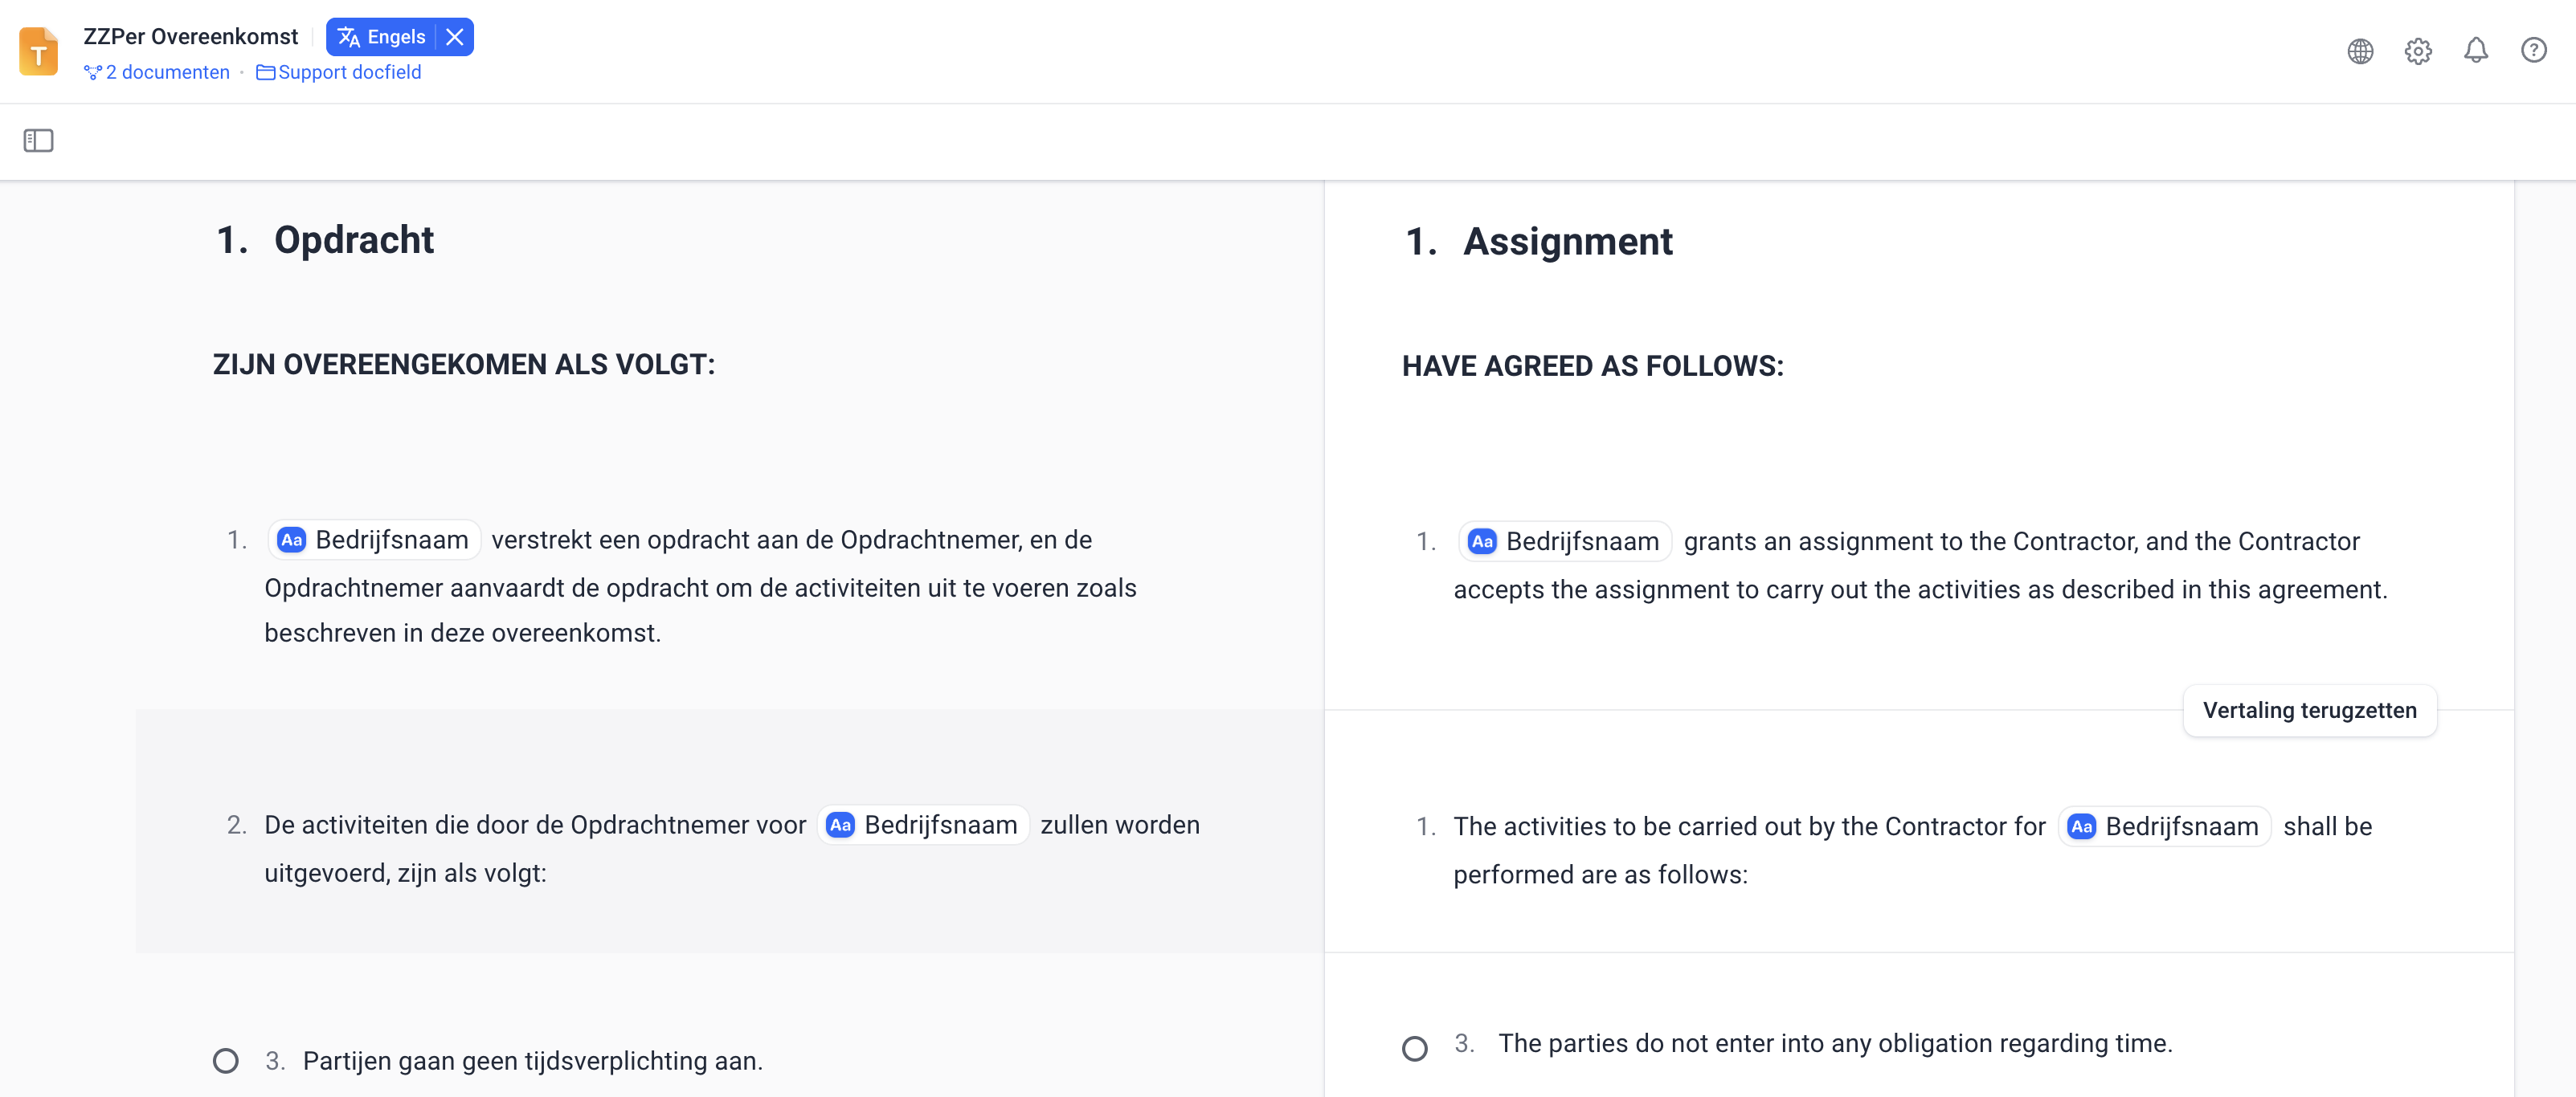Open the globe language icon
2576x1097 pixels.
[2360, 51]
